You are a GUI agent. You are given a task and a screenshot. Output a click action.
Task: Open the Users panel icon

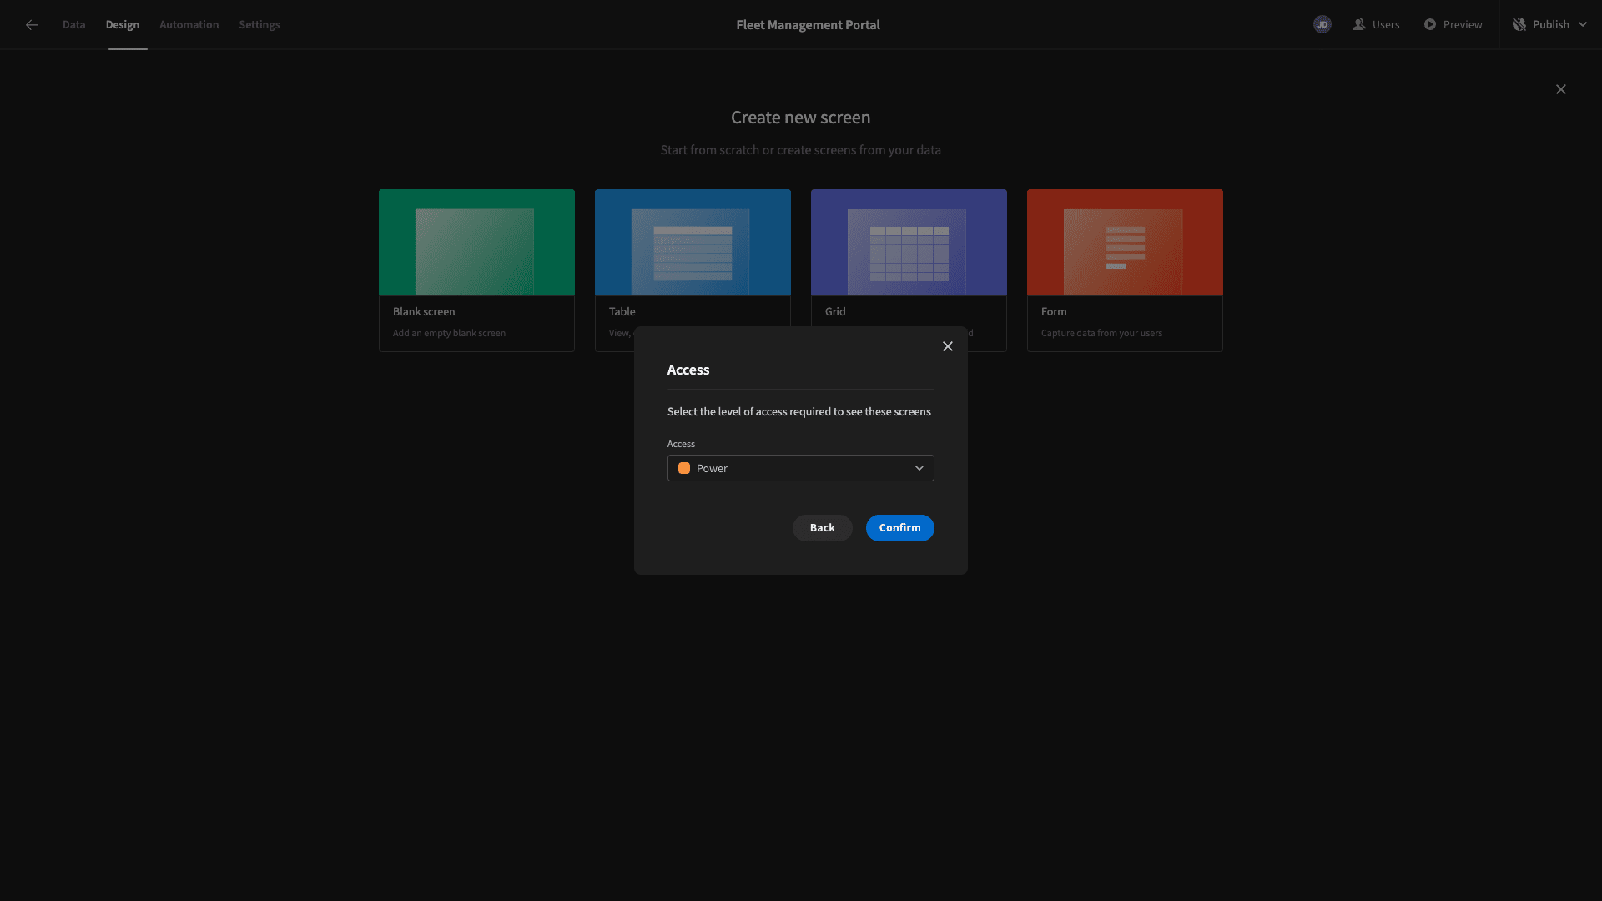[x=1359, y=25]
